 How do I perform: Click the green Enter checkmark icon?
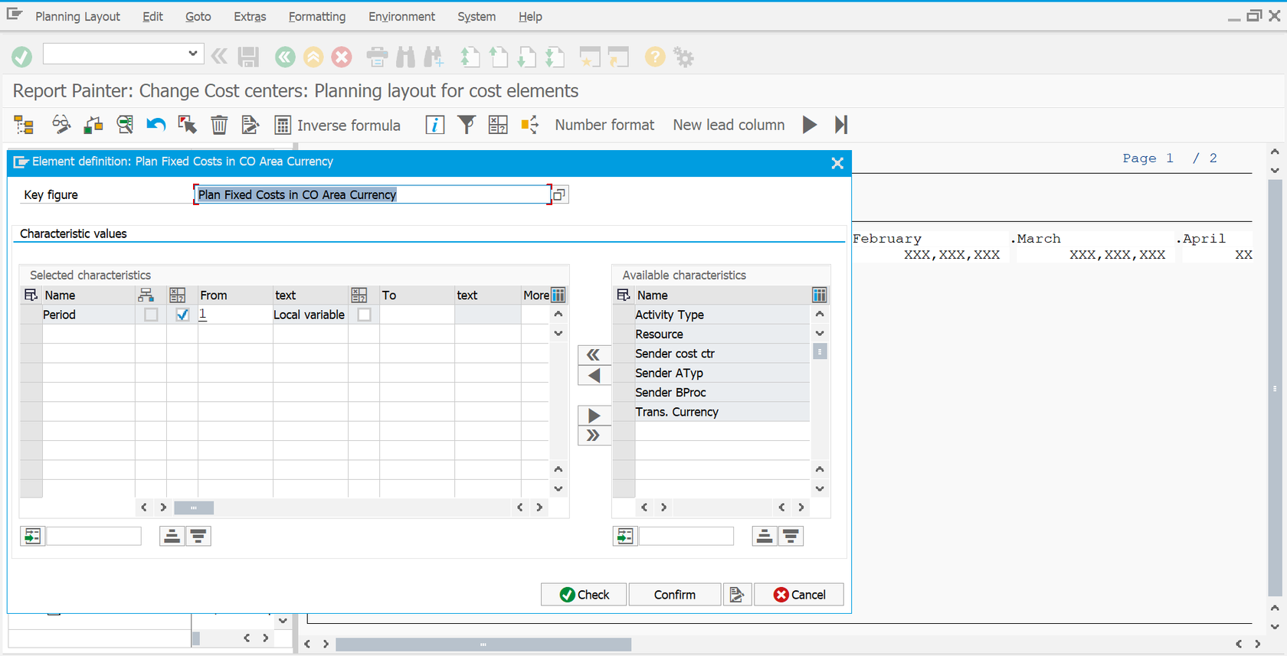pyautogui.click(x=22, y=57)
